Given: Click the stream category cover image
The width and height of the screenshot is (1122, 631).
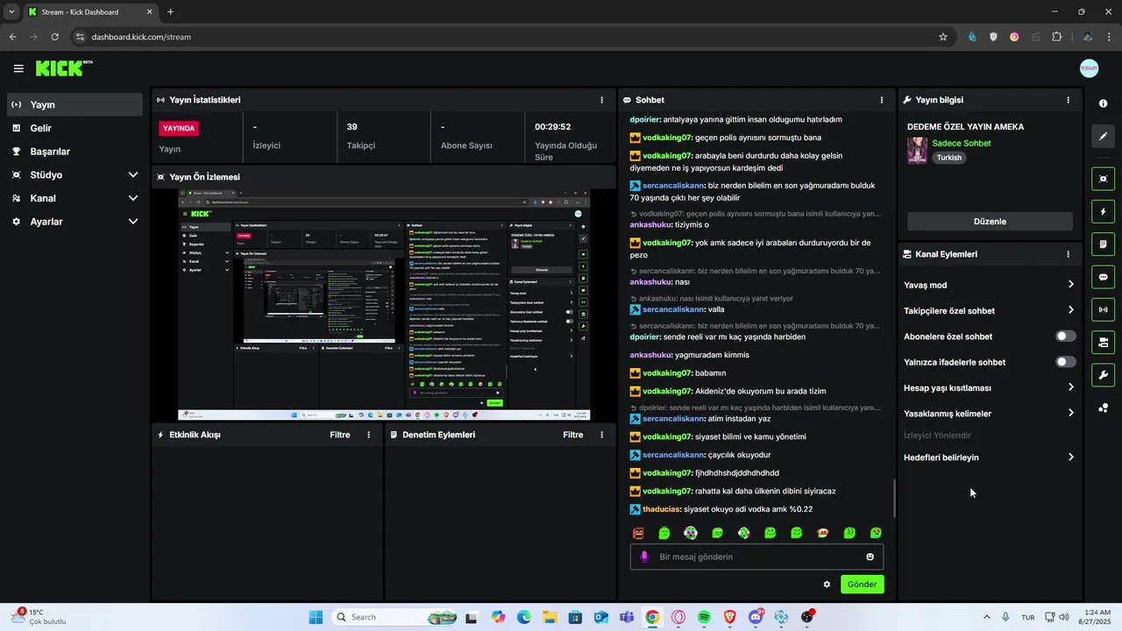Looking at the screenshot, I should pyautogui.click(x=917, y=150).
